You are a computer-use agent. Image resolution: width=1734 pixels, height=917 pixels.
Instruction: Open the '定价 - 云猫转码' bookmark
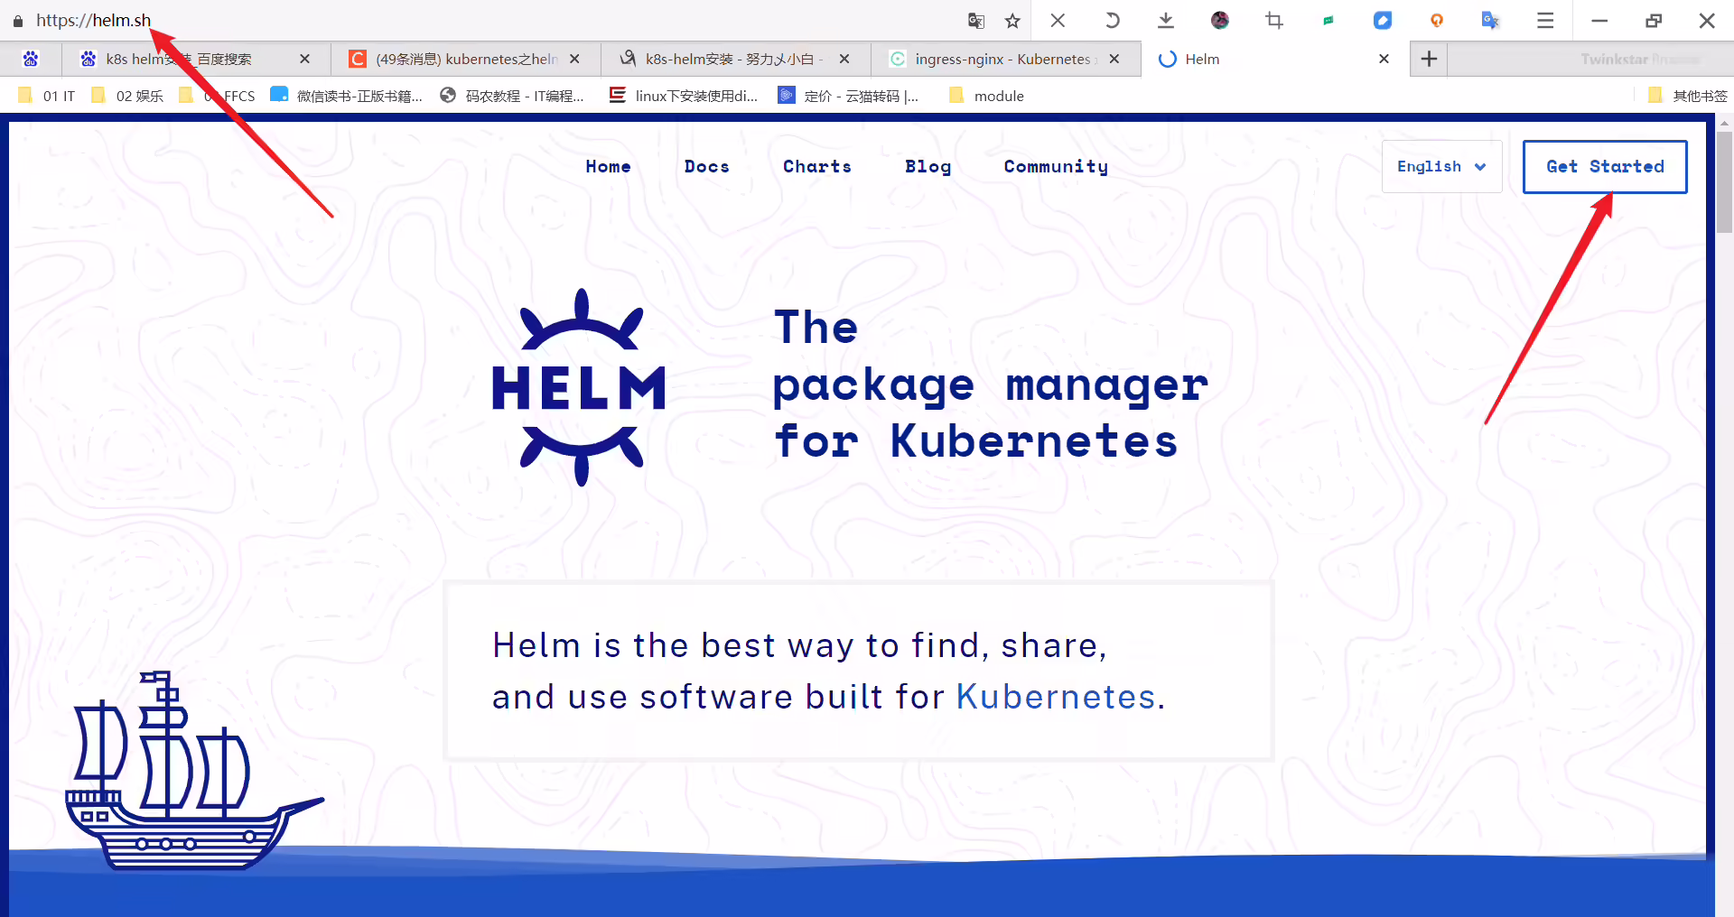click(848, 96)
